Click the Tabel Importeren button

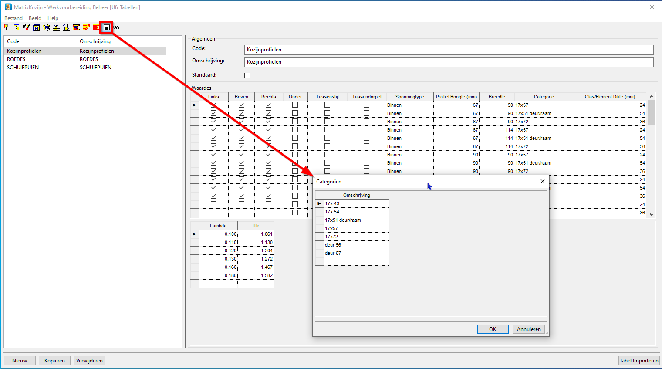click(x=639, y=360)
